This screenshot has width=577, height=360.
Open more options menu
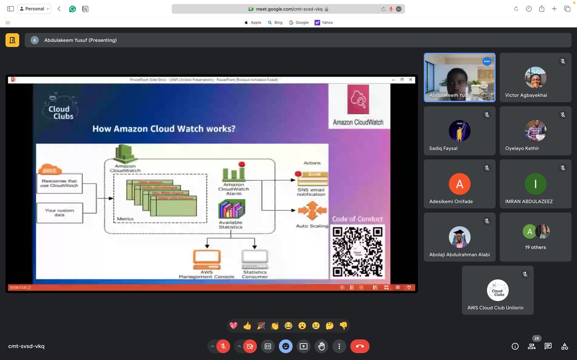pos(339,346)
